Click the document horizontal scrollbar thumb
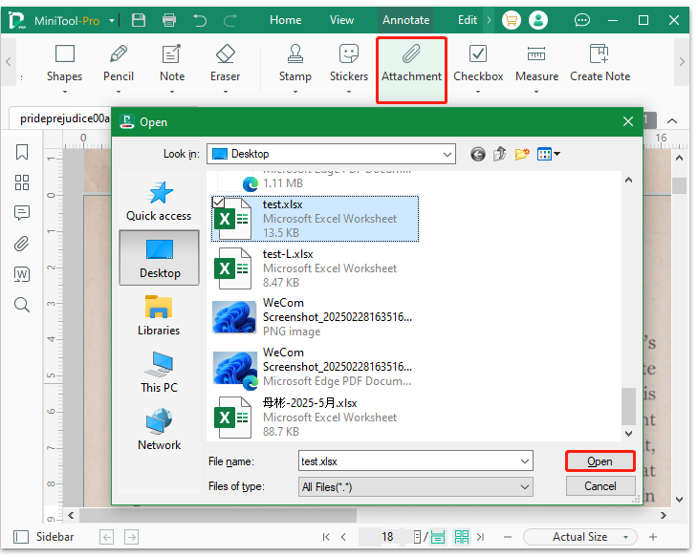The image size is (698, 557). 218,515
